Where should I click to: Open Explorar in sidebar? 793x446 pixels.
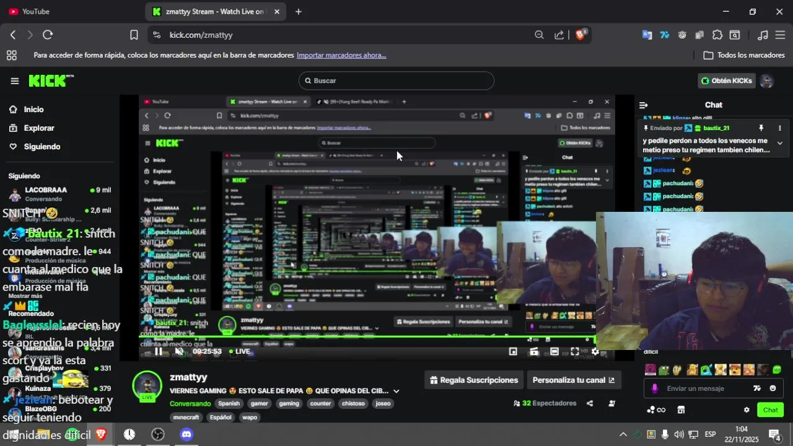(x=39, y=128)
